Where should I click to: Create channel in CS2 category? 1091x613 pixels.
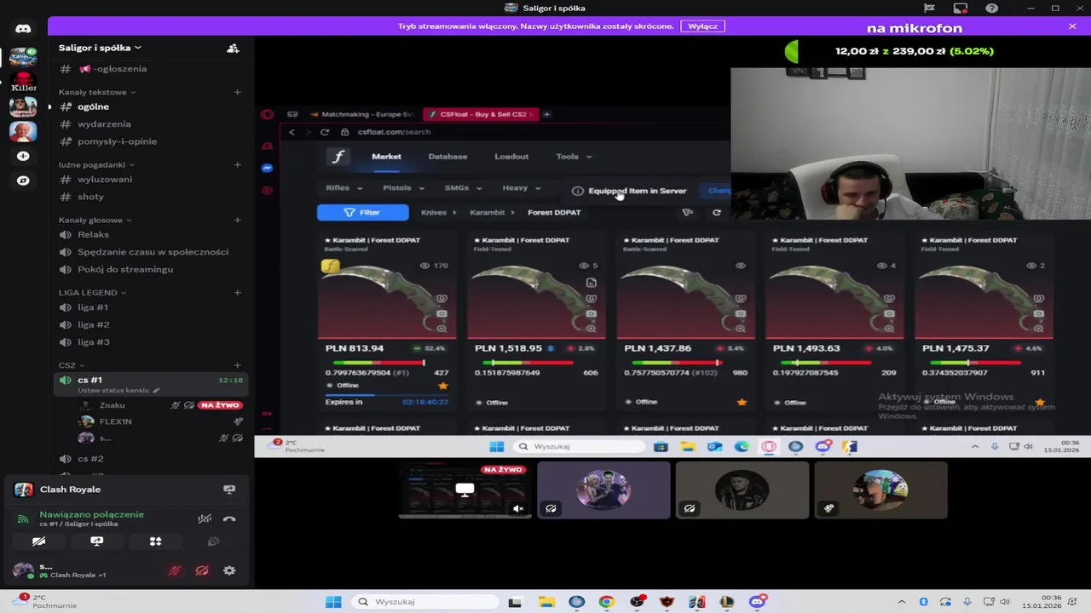(237, 365)
